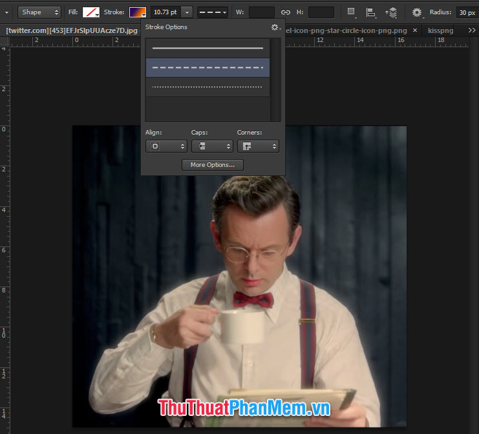Click the More Options... button
The height and width of the screenshot is (434, 479).
click(x=213, y=165)
